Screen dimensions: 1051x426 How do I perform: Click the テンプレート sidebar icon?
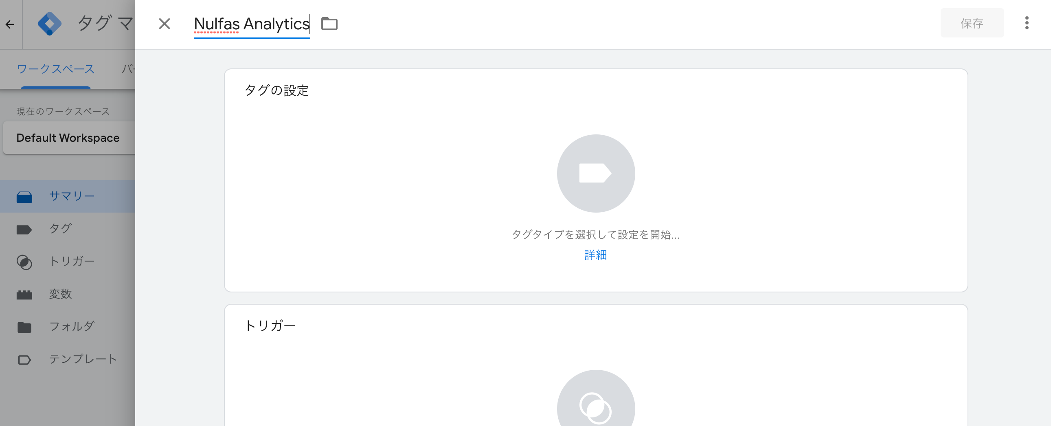click(24, 360)
